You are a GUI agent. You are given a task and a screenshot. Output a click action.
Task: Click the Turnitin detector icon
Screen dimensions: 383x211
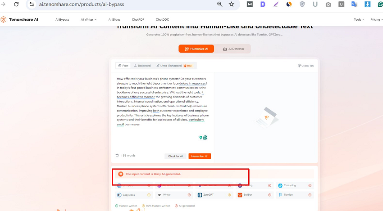click(x=280, y=195)
